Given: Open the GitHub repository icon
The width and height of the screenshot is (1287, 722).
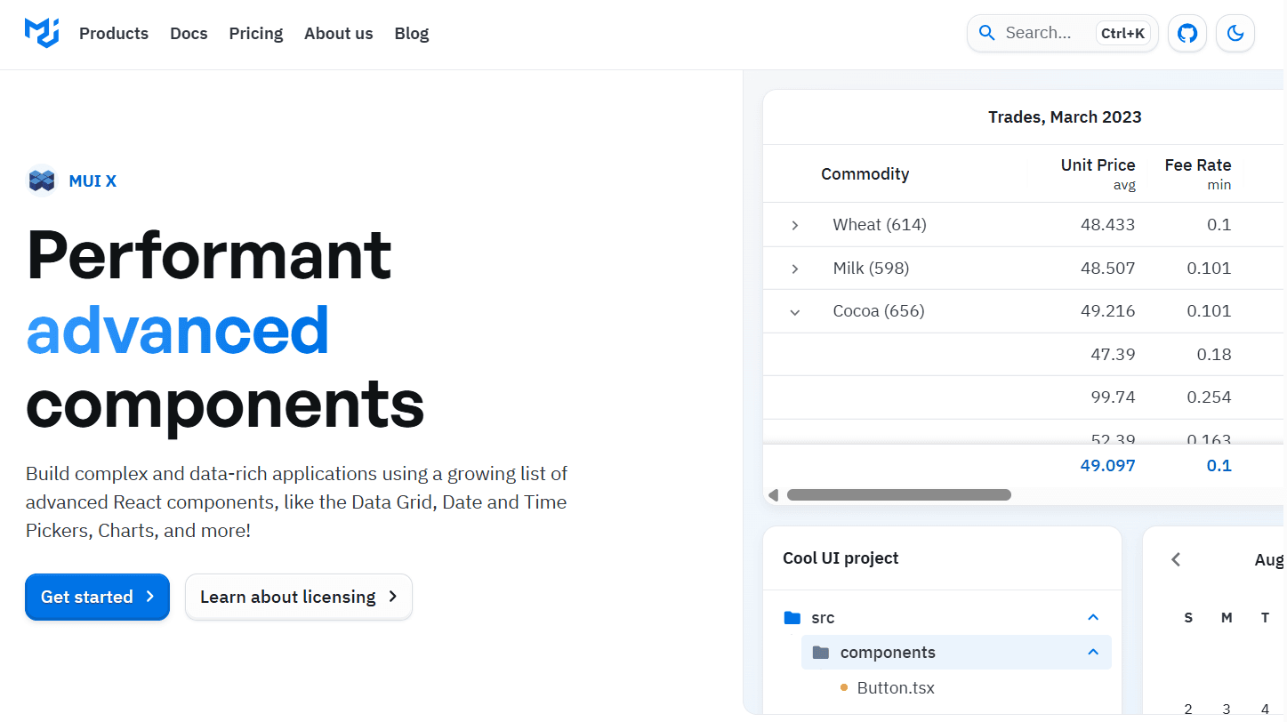Looking at the screenshot, I should pos(1187,34).
